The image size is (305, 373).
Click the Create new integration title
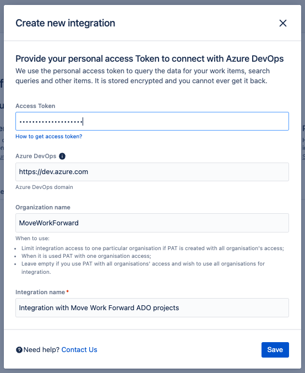click(66, 23)
